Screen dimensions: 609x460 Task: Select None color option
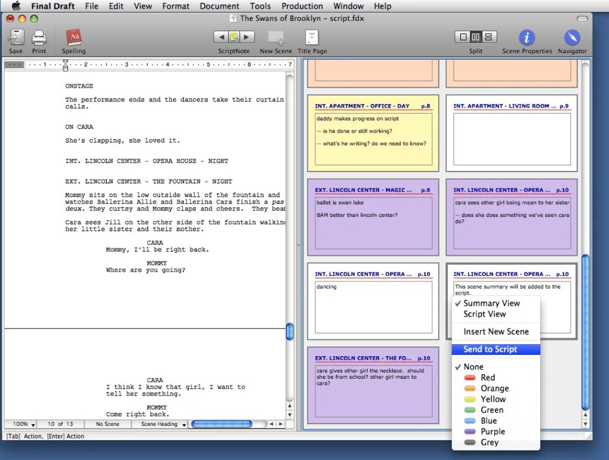click(496, 367)
